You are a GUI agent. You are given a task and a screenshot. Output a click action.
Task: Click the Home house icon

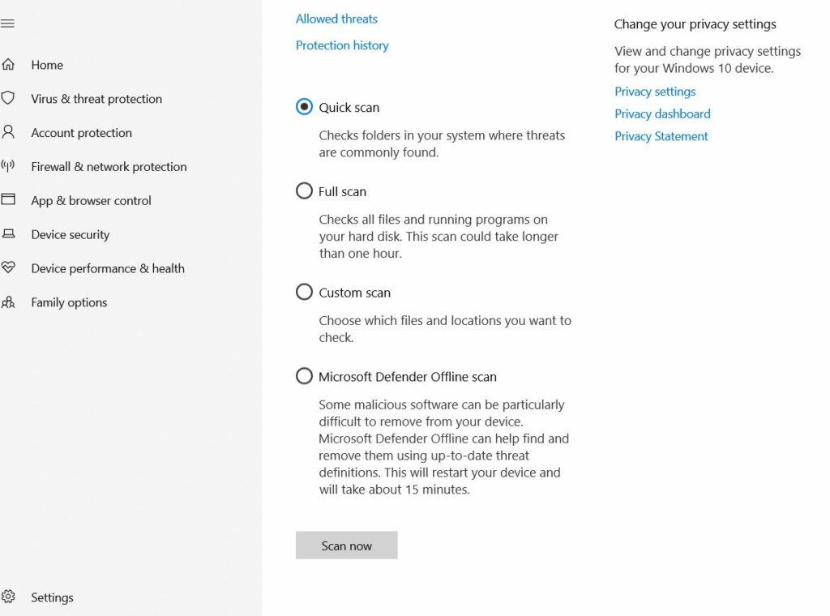pyautogui.click(x=8, y=65)
